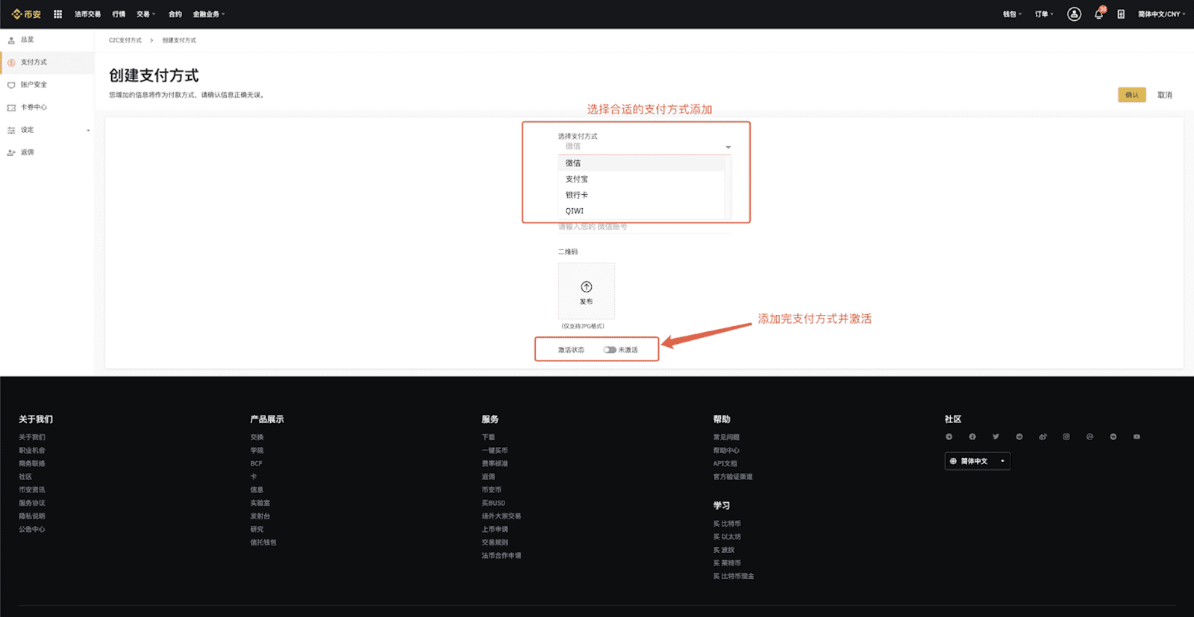Open the 帮助中心 footer link
This screenshot has height=617, width=1194.
point(726,451)
